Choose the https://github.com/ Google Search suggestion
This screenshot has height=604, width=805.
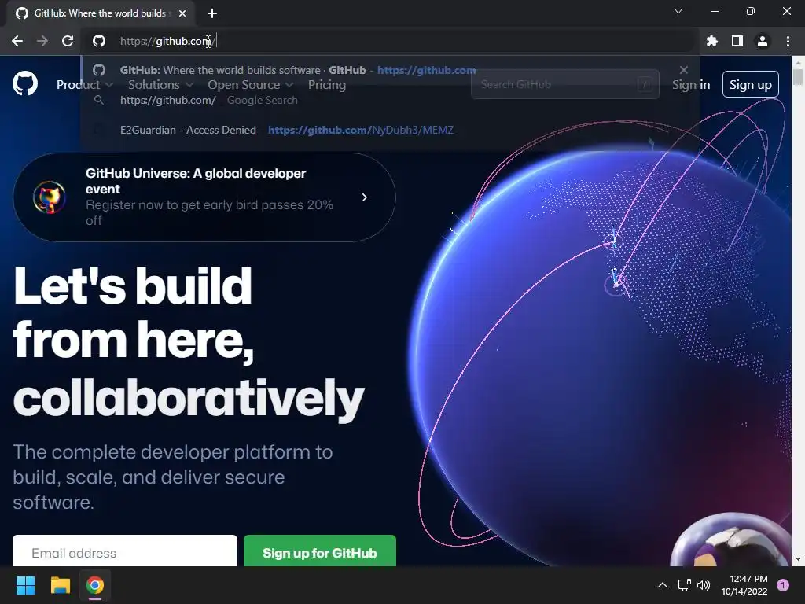(389, 100)
